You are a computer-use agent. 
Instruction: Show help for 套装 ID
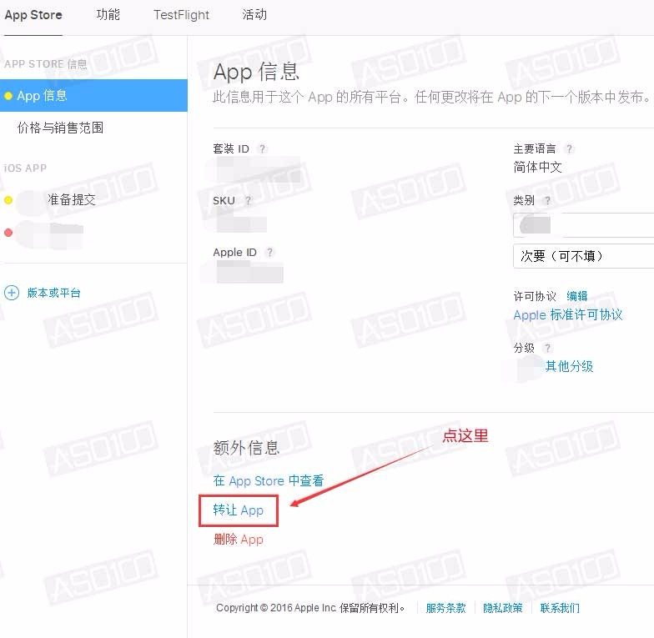(262, 148)
